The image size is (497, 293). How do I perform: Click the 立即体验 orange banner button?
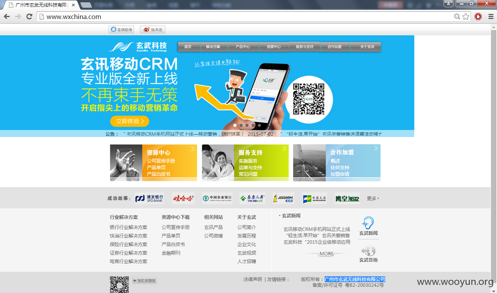(x=130, y=121)
